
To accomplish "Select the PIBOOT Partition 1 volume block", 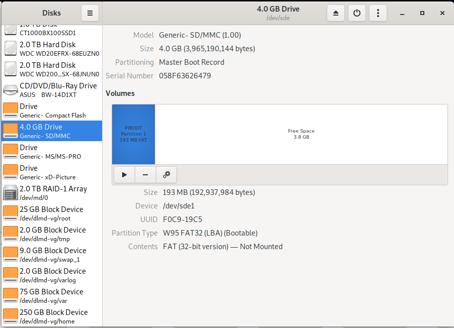I will [x=133, y=134].
